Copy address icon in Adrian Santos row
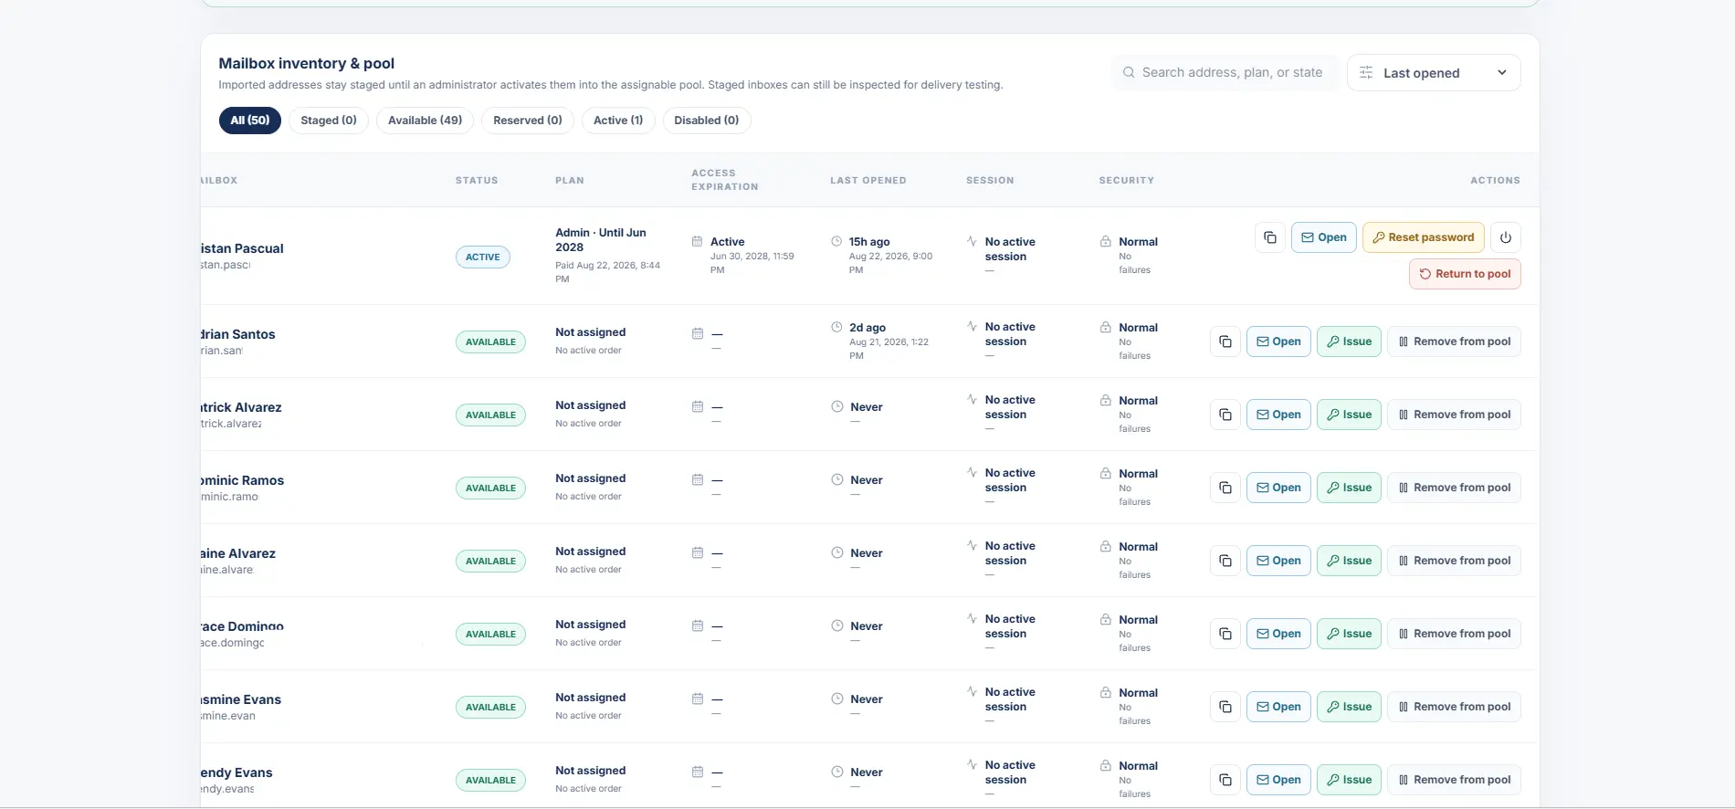 [1225, 341]
